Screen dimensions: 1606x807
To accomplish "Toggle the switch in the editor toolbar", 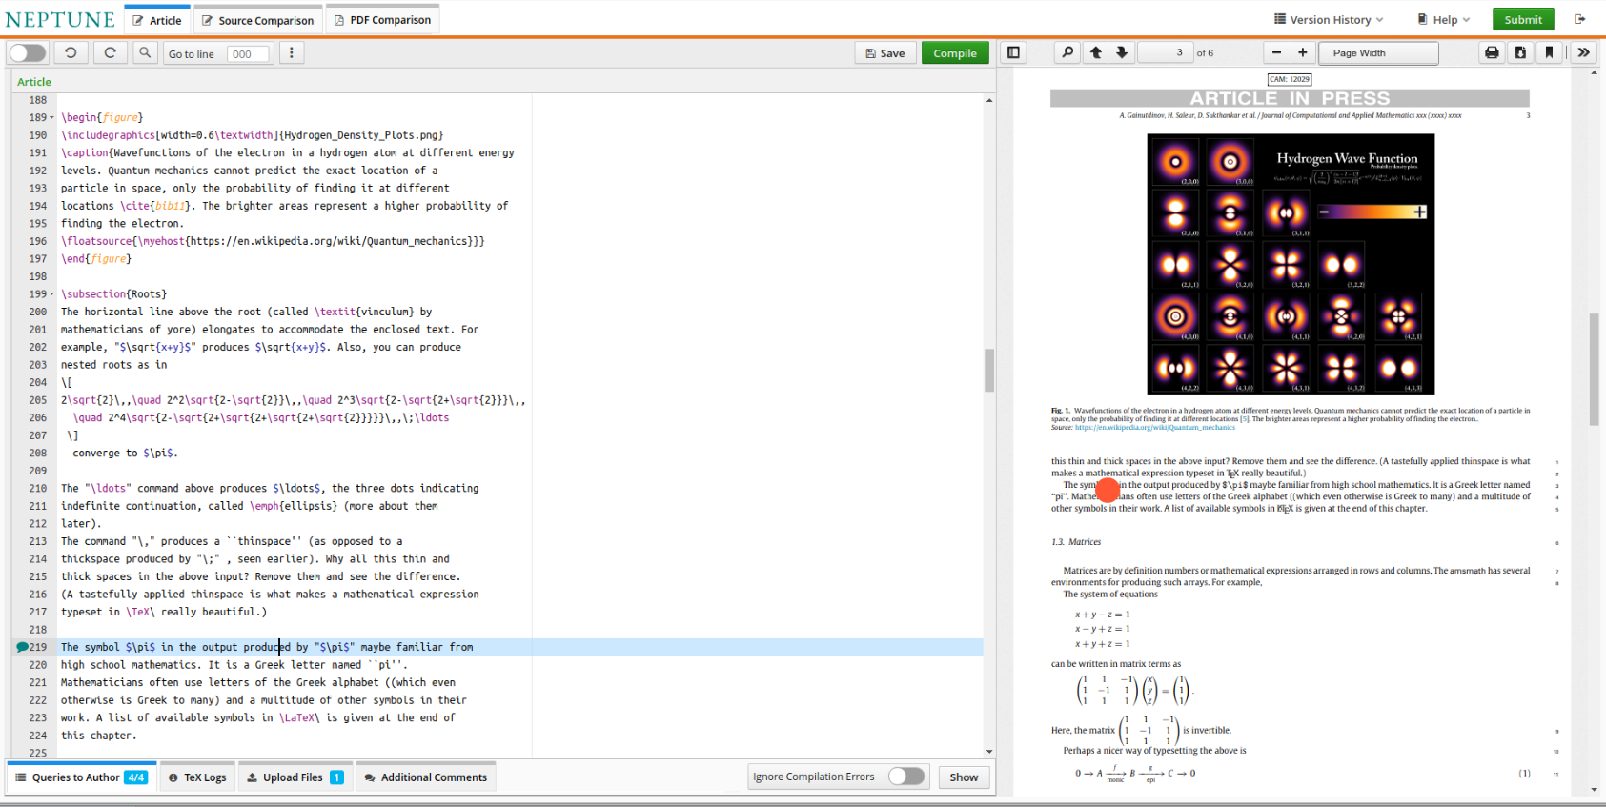I will [28, 53].
